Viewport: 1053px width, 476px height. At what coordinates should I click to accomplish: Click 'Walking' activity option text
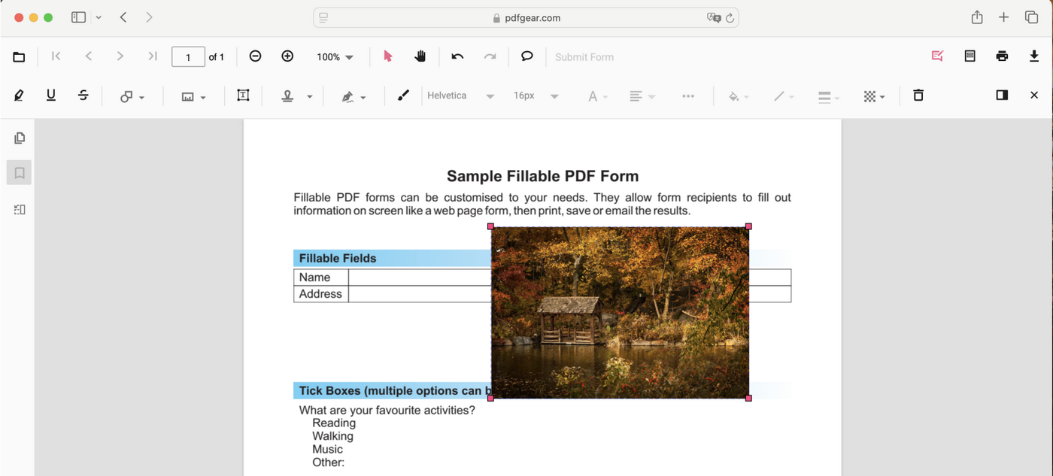click(x=332, y=436)
